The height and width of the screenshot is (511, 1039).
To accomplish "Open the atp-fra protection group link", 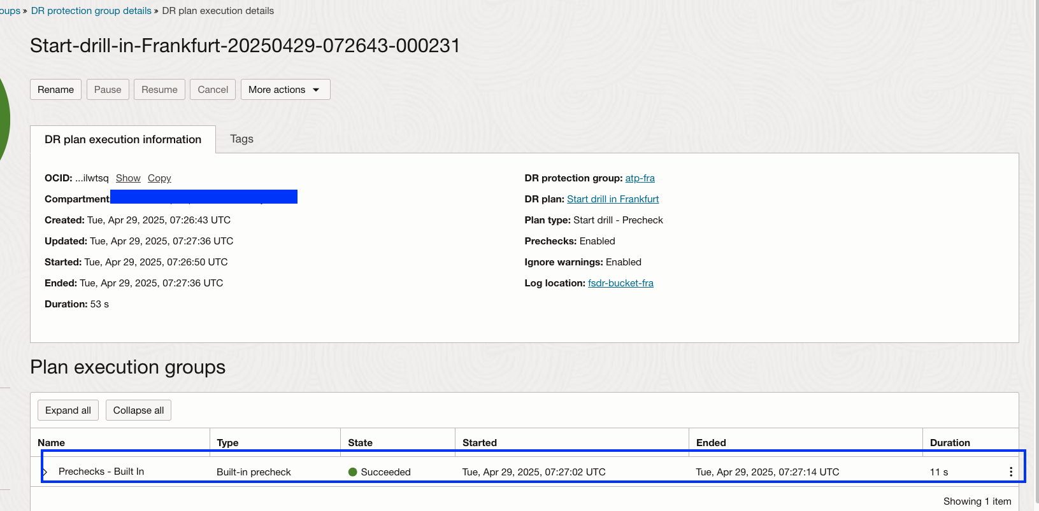I will click(640, 178).
